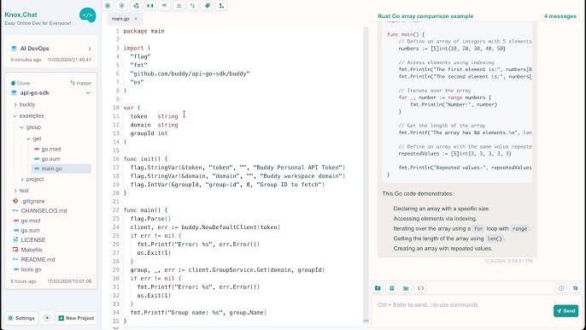Click the circular arrow refresh icon in toolbar
The height and width of the screenshot is (330, 586).
136,6
